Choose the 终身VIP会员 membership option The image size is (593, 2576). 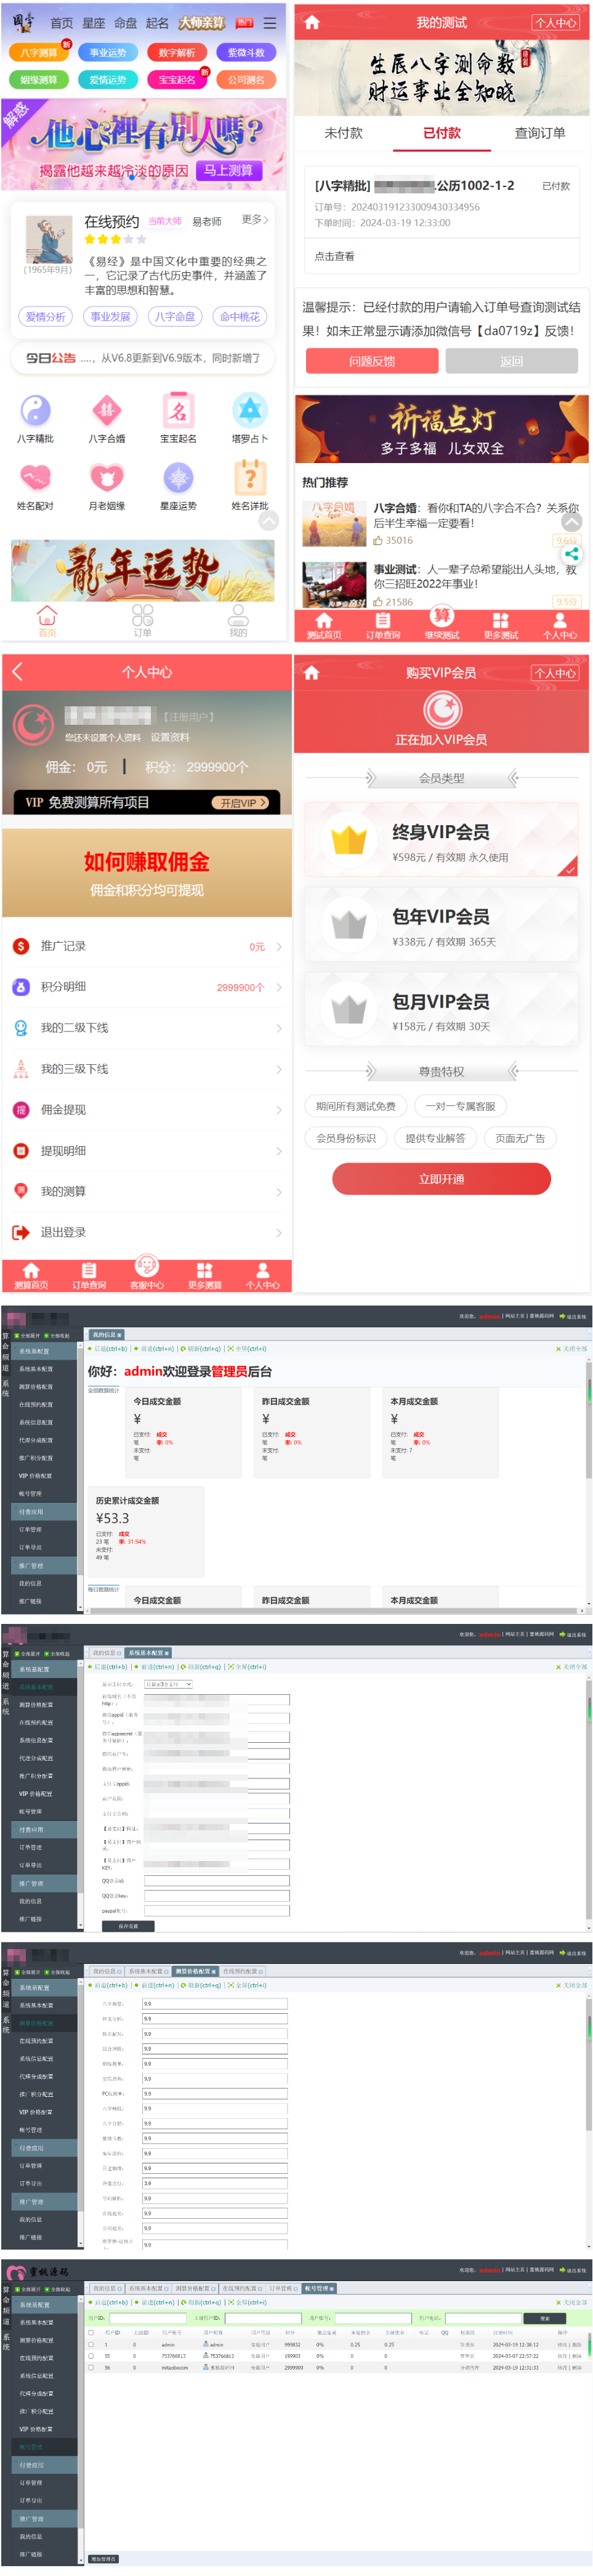click(441, 841)
